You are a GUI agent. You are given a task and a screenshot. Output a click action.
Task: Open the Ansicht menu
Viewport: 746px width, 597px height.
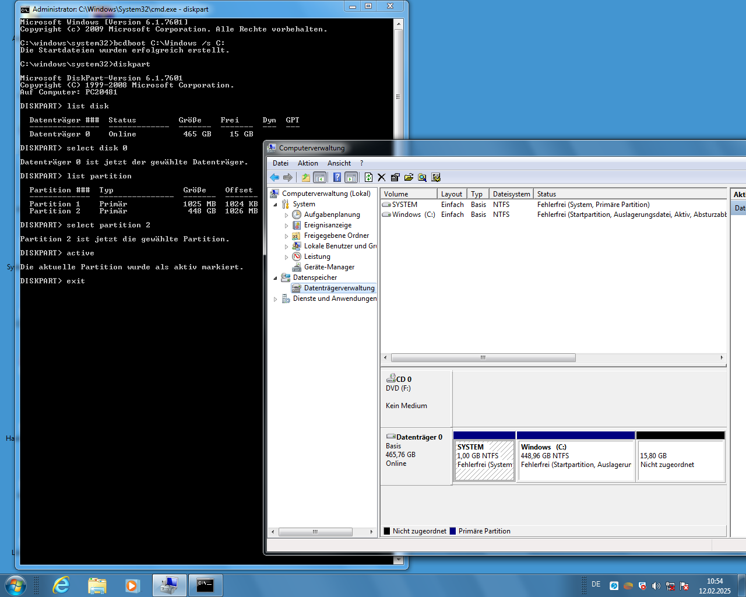tap(339, 163)
